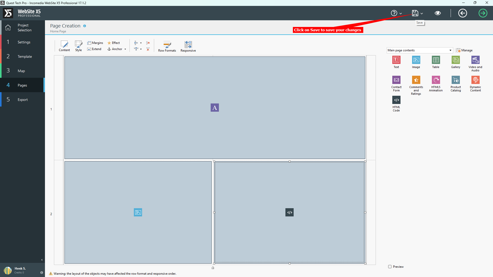Click the insert column icon
493x277 pixels.
pos(136,49)
